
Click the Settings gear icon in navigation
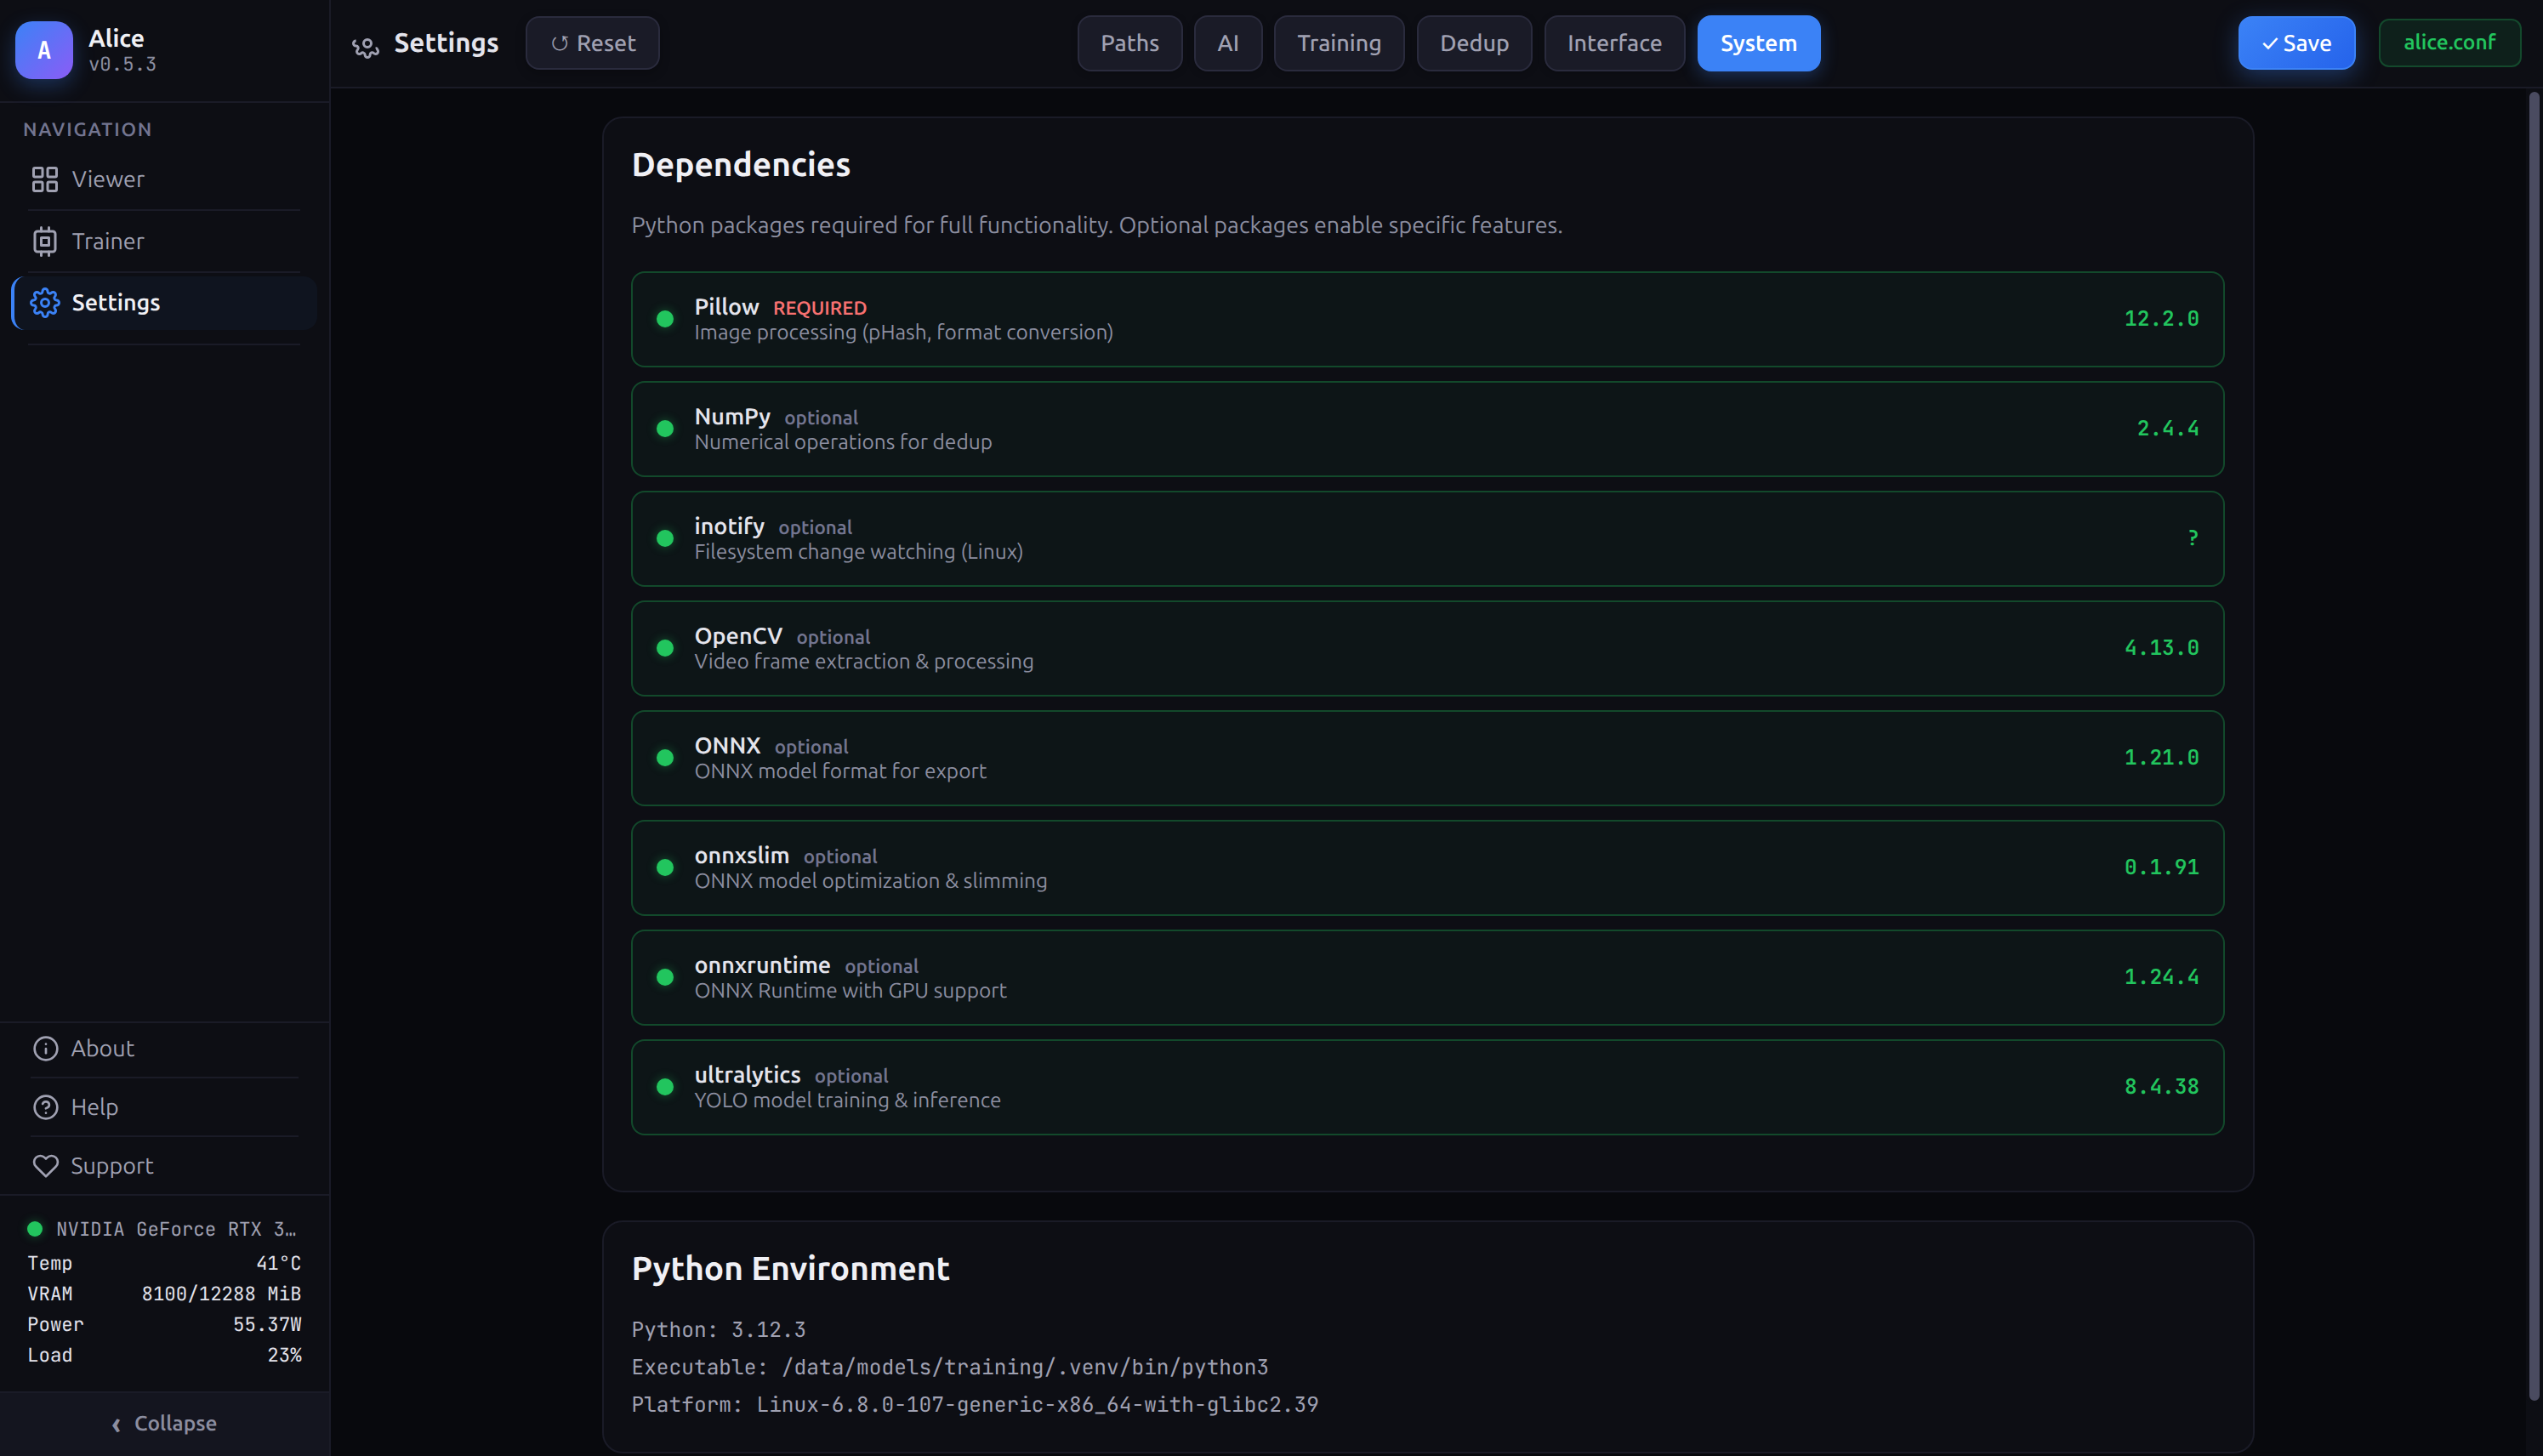(x=44, y=303)
